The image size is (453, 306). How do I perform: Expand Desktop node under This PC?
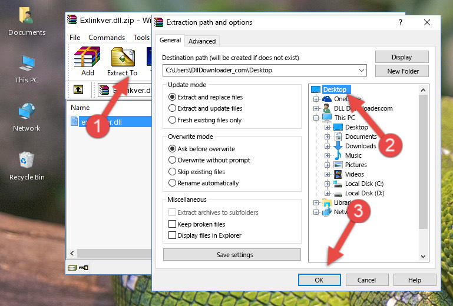(327, 127)
